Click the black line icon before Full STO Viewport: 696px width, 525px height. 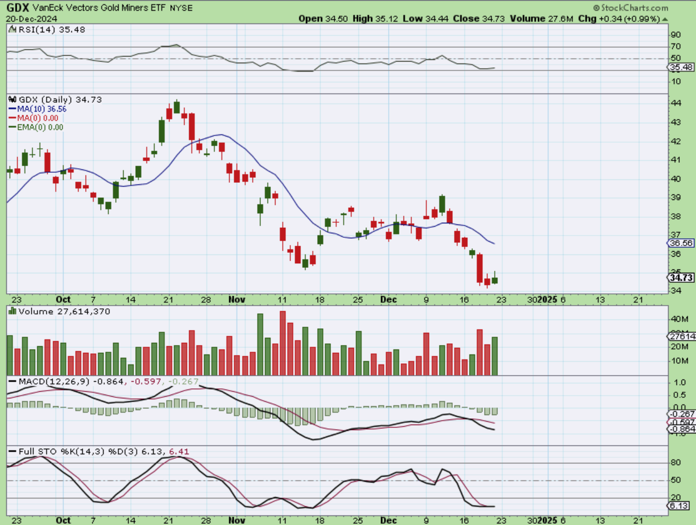tap(12, 452)
